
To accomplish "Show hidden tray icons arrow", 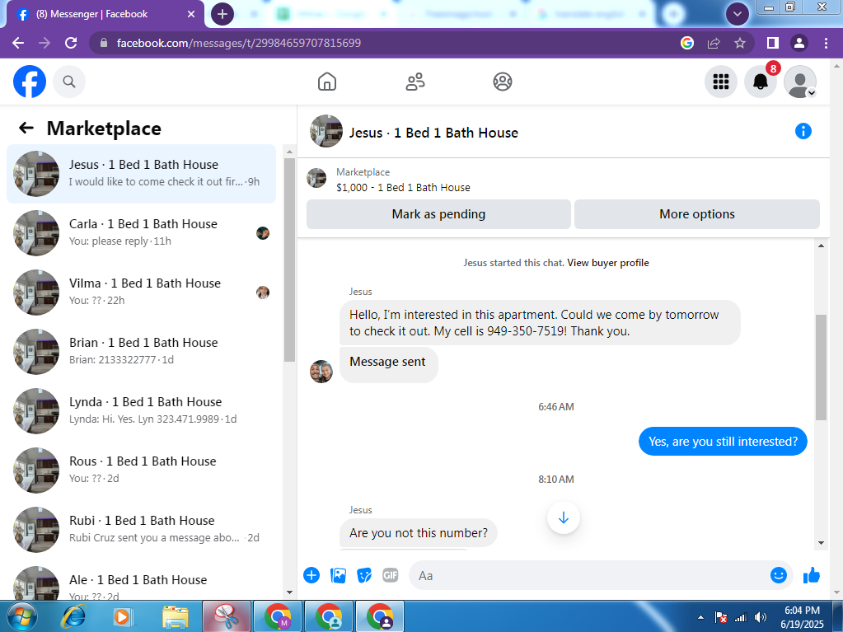I will click(700, 617).
